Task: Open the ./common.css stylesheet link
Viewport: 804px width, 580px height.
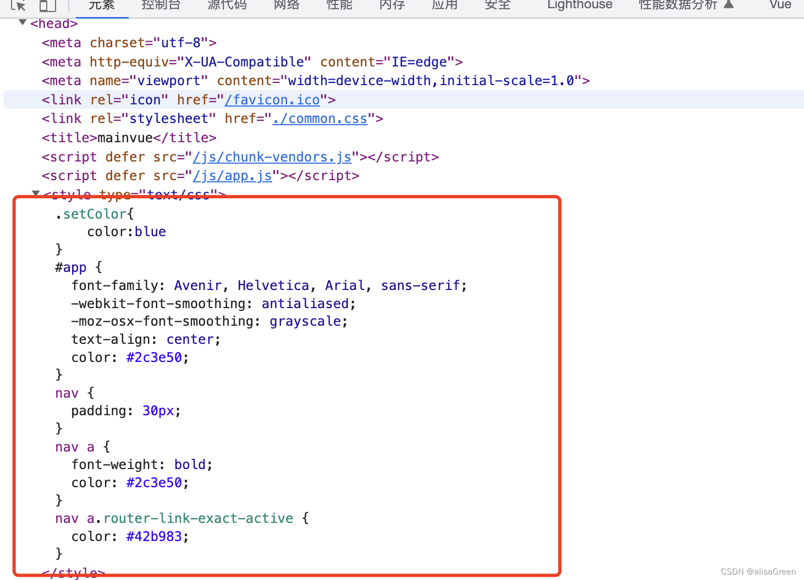Action: [320, 119]
